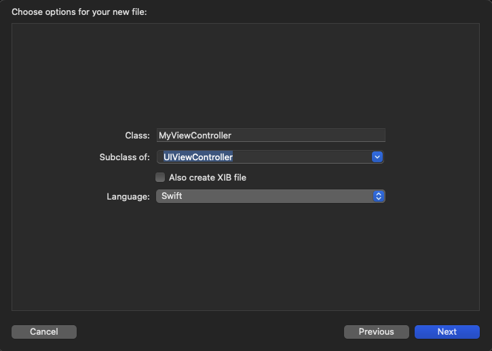Click the Next button
Image resolution: width=492 pixels, height=351 pixels.
[447, 331]
